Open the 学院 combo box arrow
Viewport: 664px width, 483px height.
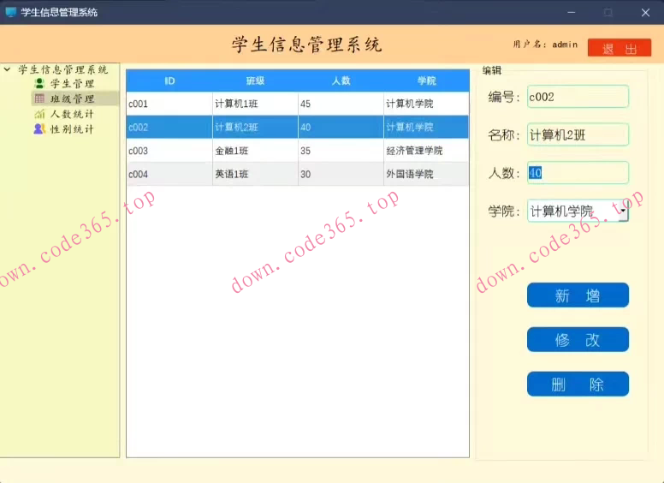tap(623, 211)
